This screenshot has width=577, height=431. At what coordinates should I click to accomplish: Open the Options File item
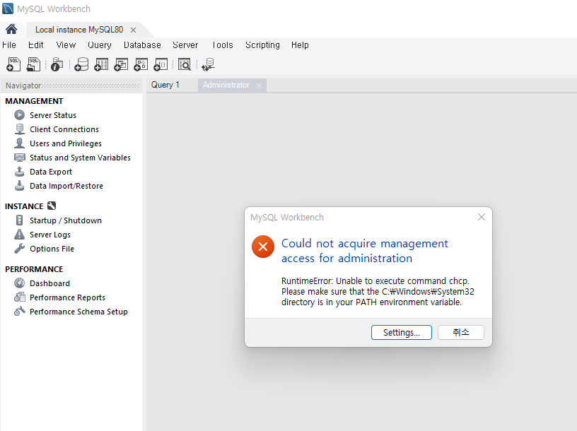(52, 249)
